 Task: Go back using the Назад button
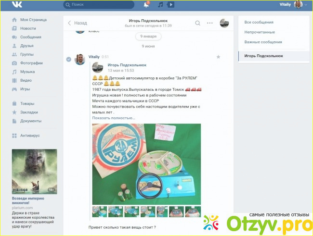(77, 23)
